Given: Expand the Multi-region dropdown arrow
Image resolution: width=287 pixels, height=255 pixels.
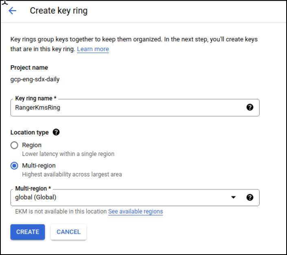Looking at the screenshot, I should pyautogui.click(x=233, y=198).
